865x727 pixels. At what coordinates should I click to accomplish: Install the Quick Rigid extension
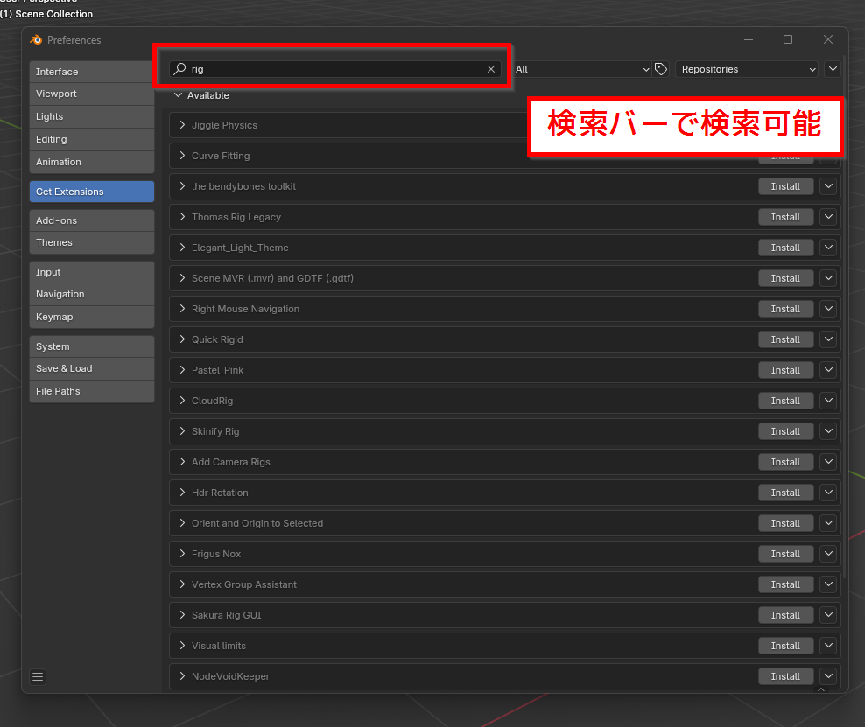pos(785,339)
